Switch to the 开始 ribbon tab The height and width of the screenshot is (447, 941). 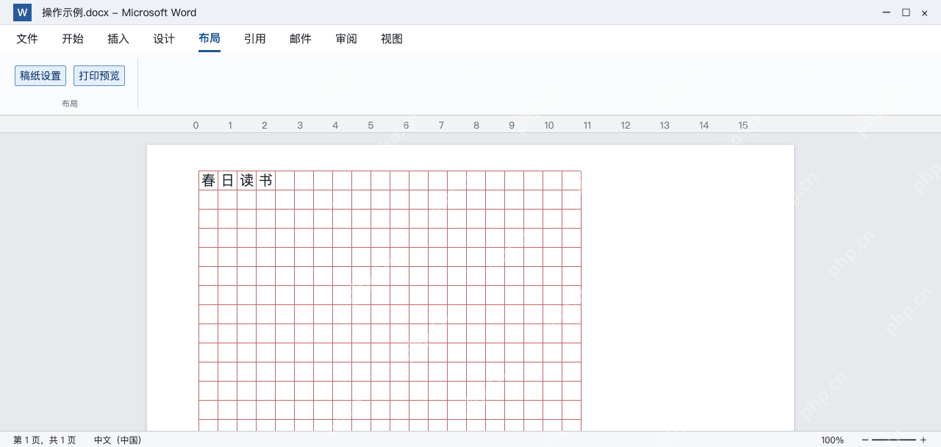(73, 39)
